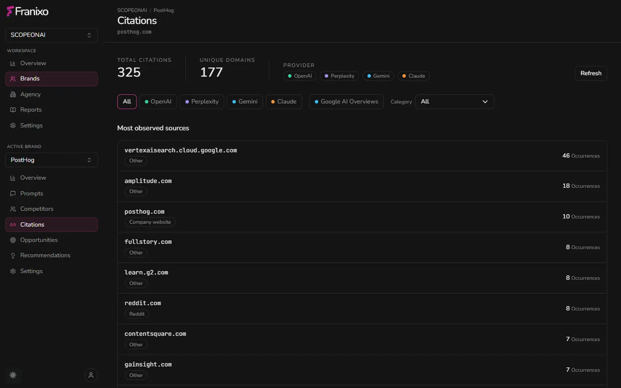Screen dimensions: 621x388
Task: Click the Competitors people icon
Action: tap(13, 209)
